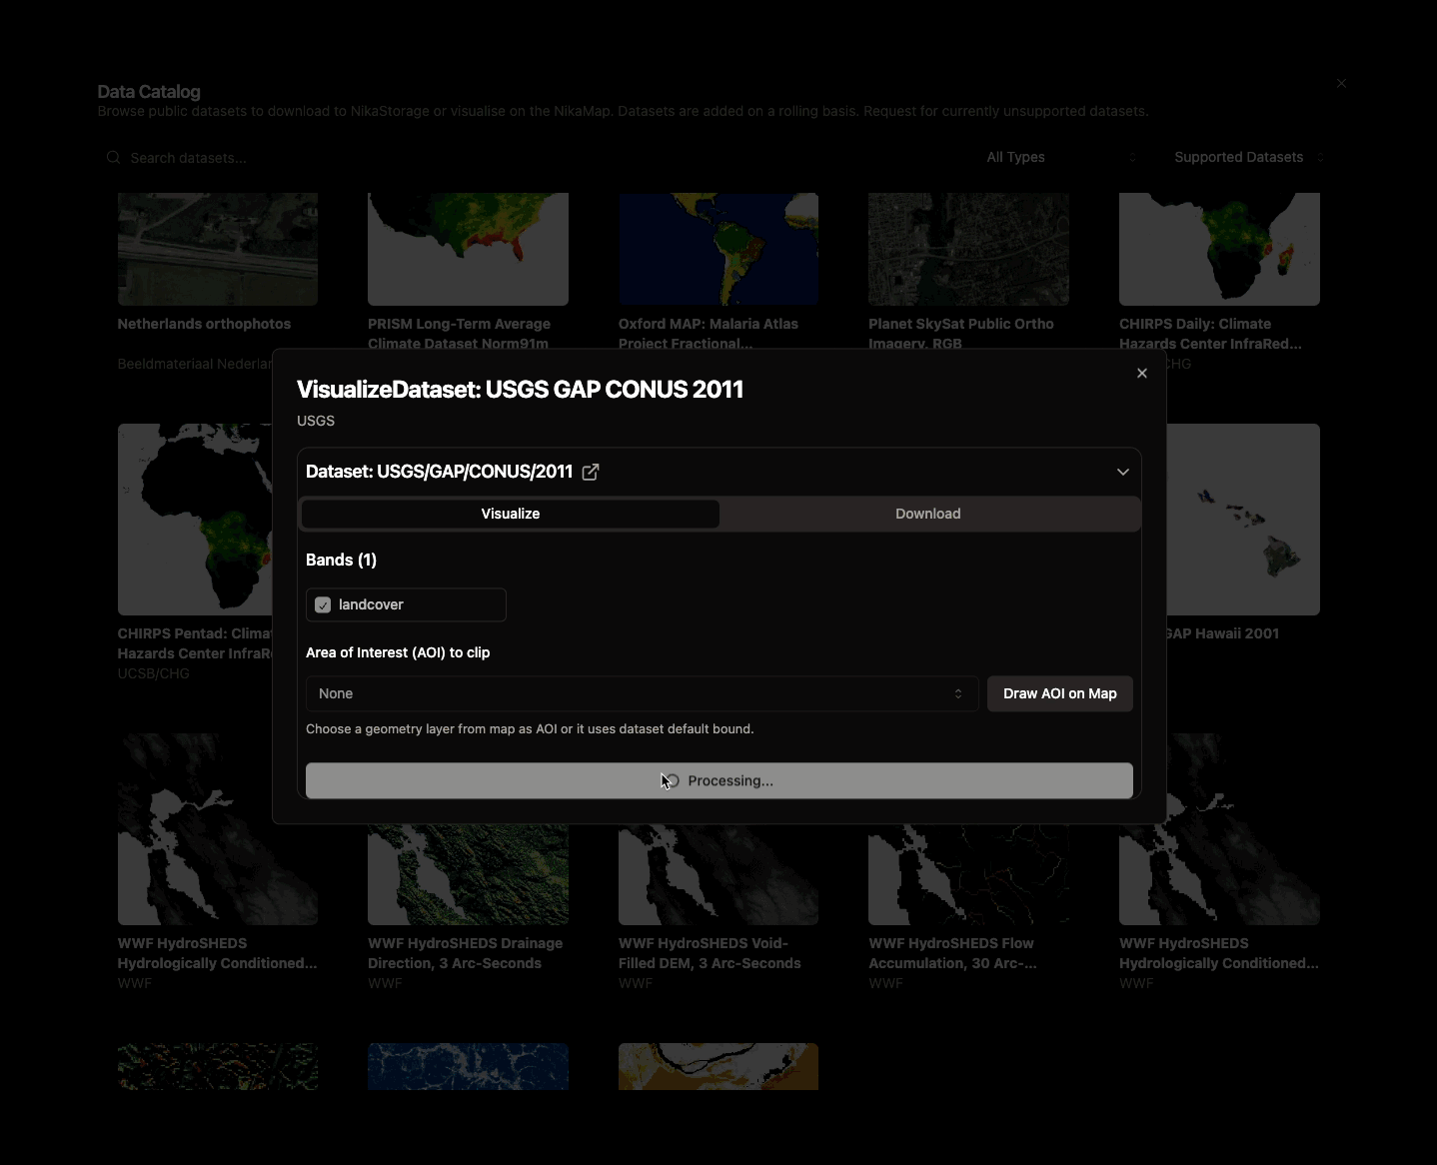Image resolution: width=1437 pixels, height=1165 pixels.
Task: Open the AOI selection dropdown showing None
Action: click(641, 693)
